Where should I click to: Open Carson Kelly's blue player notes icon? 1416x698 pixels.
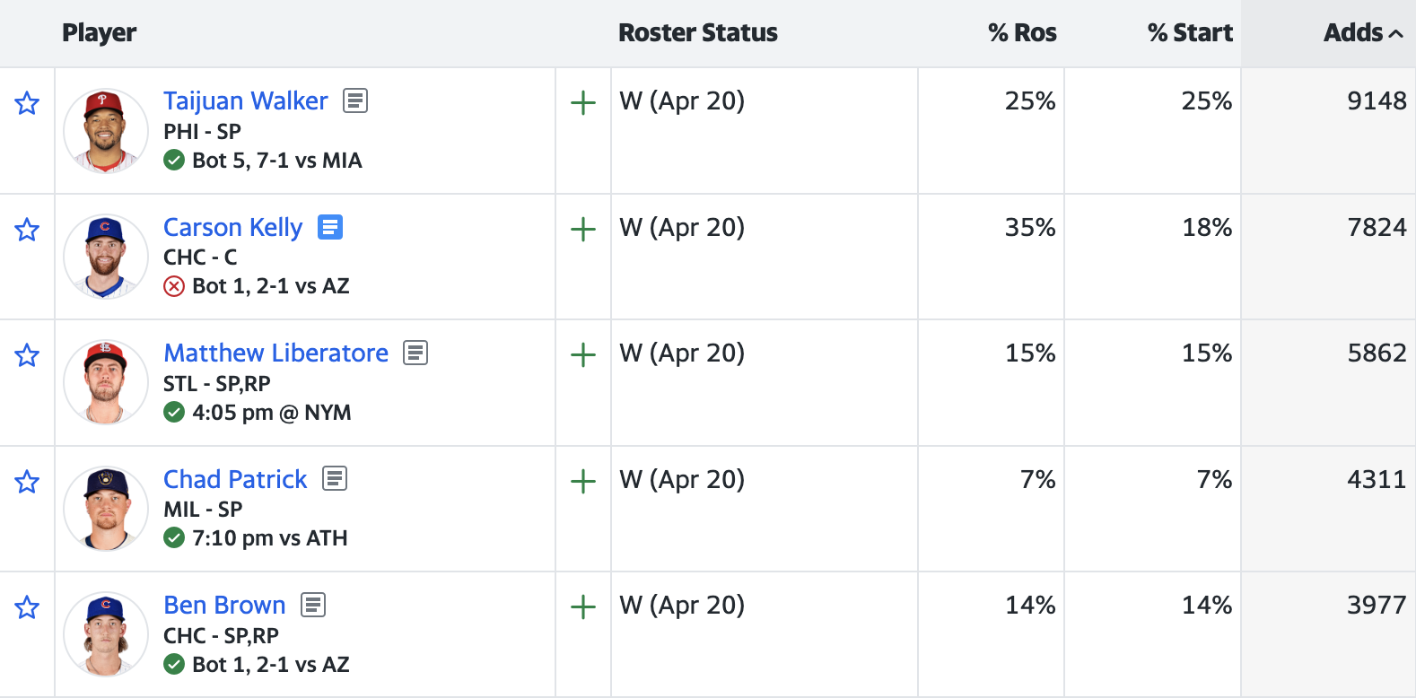click(x=330, y=227)
